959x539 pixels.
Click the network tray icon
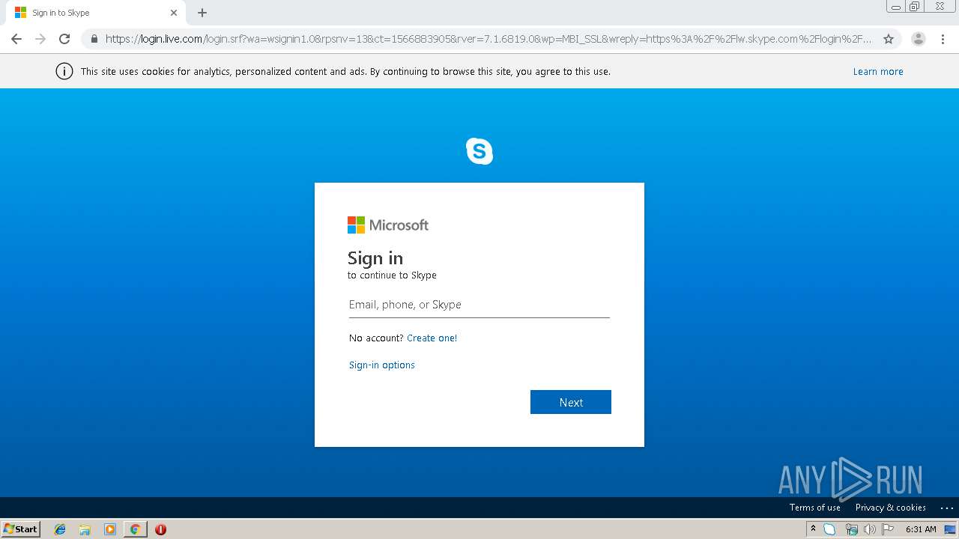tap(851, 529)
